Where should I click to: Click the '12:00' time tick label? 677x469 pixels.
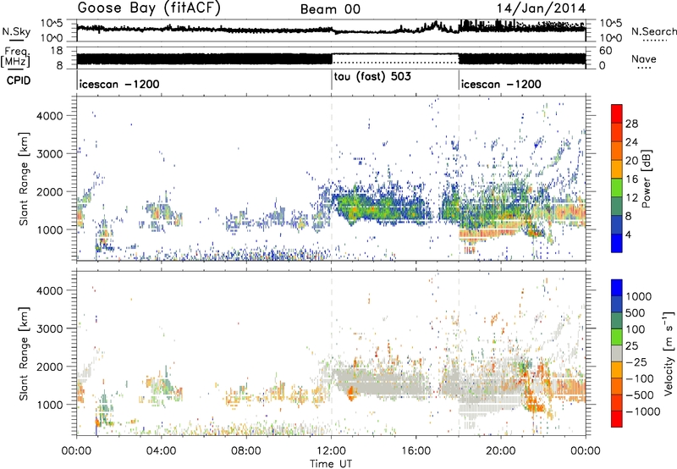coord(331,451)
